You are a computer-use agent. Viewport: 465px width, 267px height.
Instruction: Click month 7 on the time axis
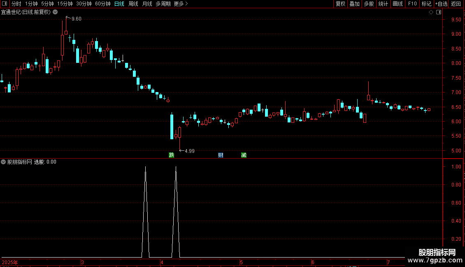(x=388, y=262)
